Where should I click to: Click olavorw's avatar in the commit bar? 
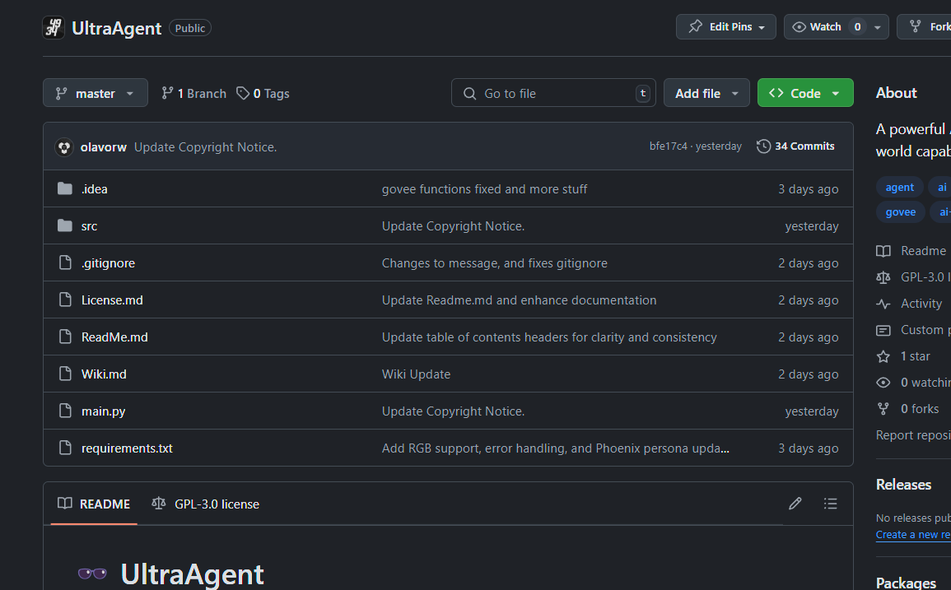pos(63,146)
